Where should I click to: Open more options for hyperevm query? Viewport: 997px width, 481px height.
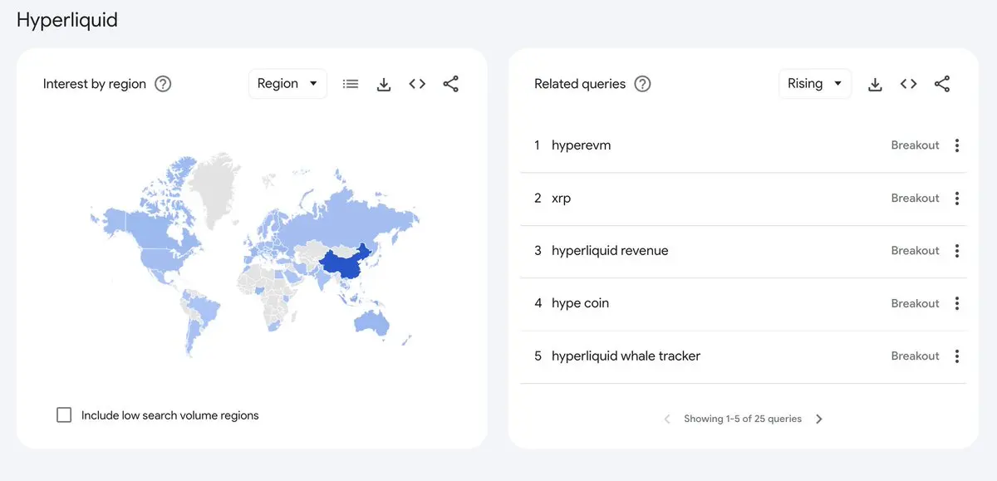[957, 145]
